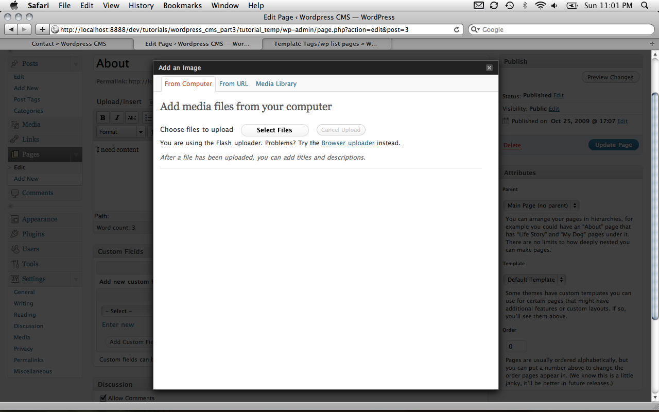Toggle Bold in the page editor toolbar
Viewport: 659px width, 412px height.
tap(103, 118)
